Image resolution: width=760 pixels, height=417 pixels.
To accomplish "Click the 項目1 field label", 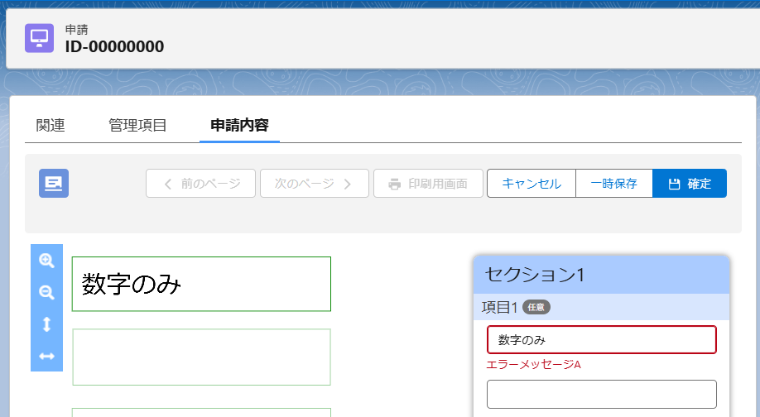I will [x=500, y=307].
